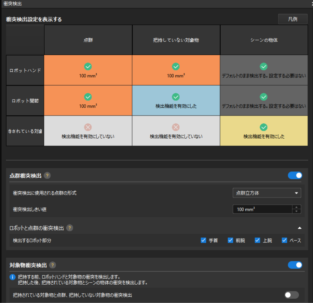Click 検出機能を有効にしていない text in bottom 点群 cell

point(88,136)
